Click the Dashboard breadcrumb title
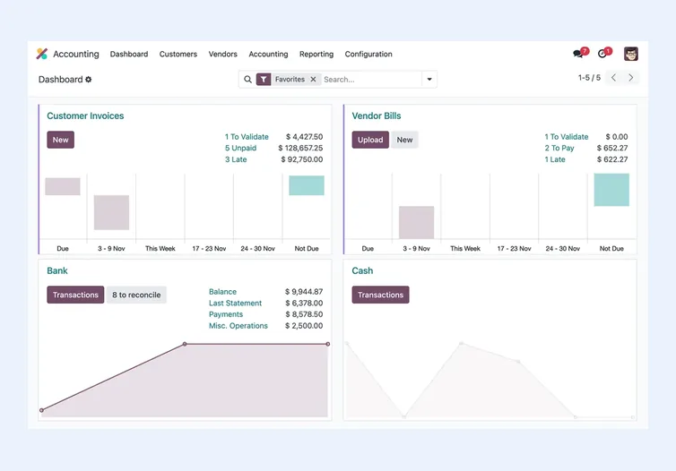The width and height of the screenshot is (676, 471). pos(60,79)
